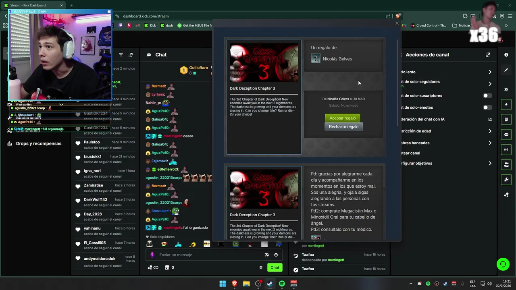Expand the modo lento option chevron
Image resolution: width=516 pixels, height=290 pixels.
[x=490, y=72]
